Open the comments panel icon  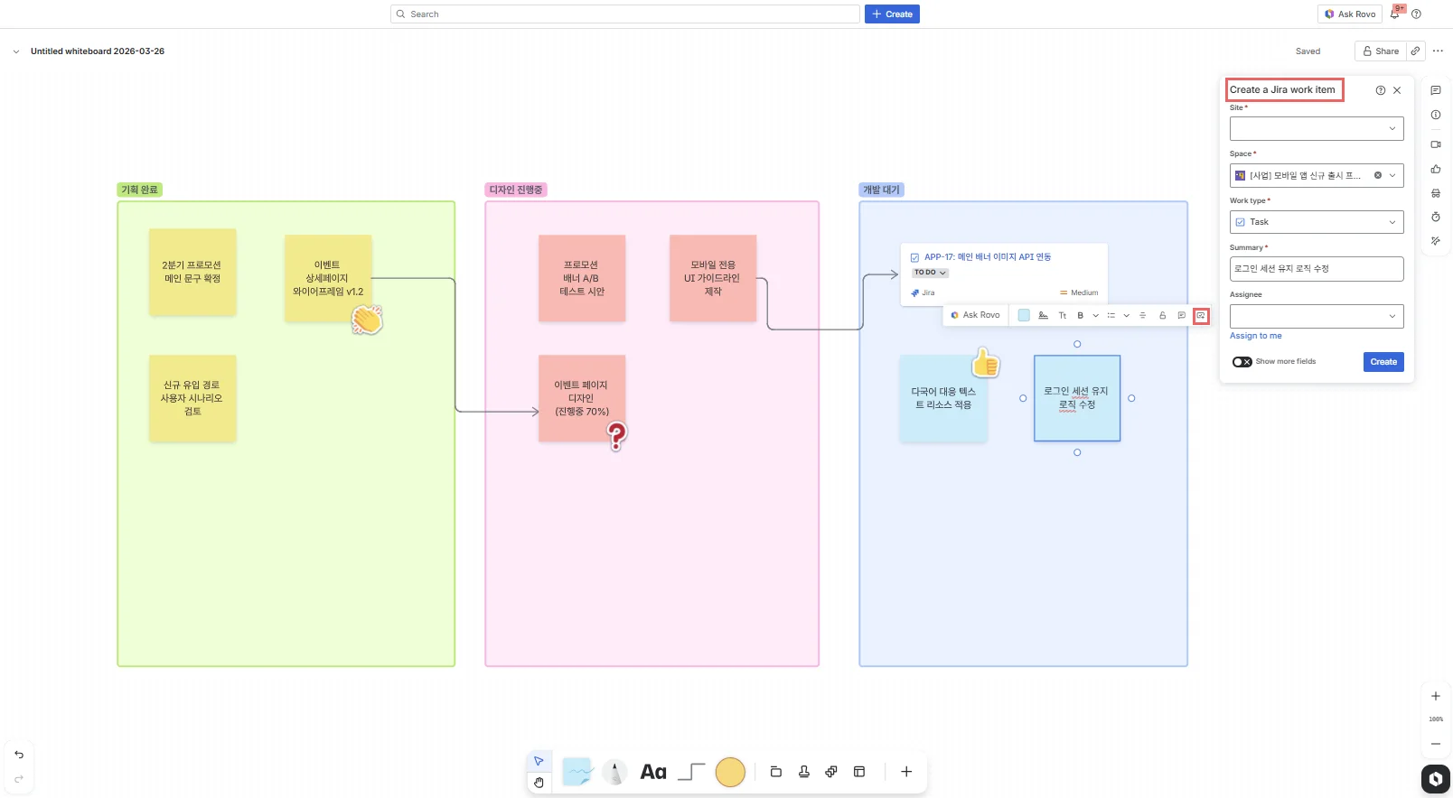pyautogui.click(x=1436, y=90)
